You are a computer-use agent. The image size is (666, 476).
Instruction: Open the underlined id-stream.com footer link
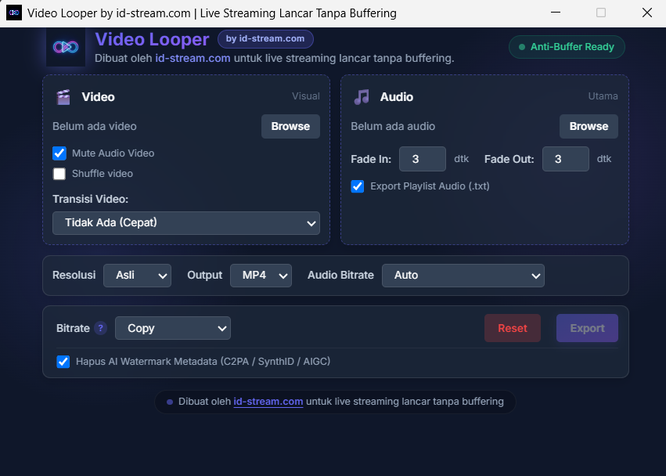pyautogui.click(x=268, y=402)
